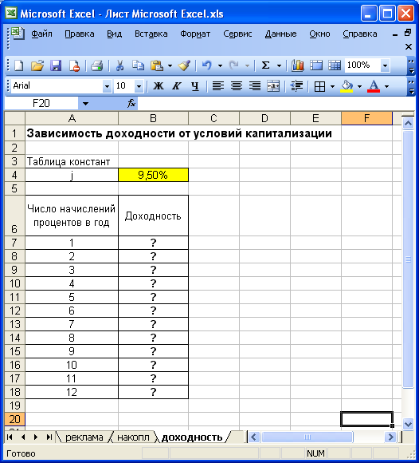Click the Permission icon next to Save
419x463 pixels.
[74, 65]
